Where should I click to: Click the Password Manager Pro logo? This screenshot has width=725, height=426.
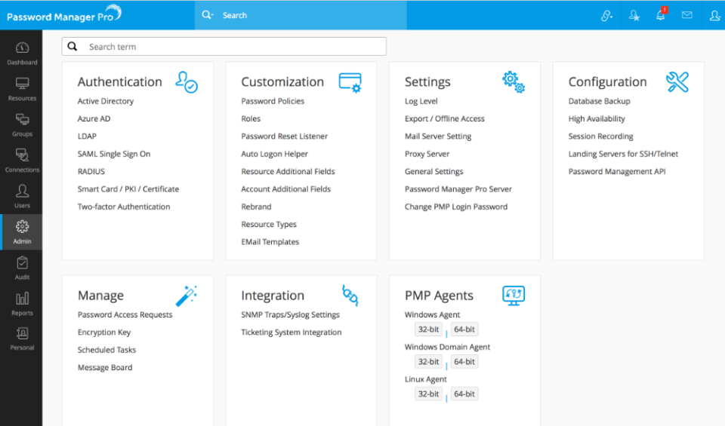[63, 15]
